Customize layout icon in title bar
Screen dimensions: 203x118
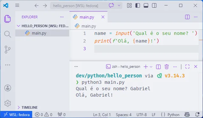tap(129, 5)
